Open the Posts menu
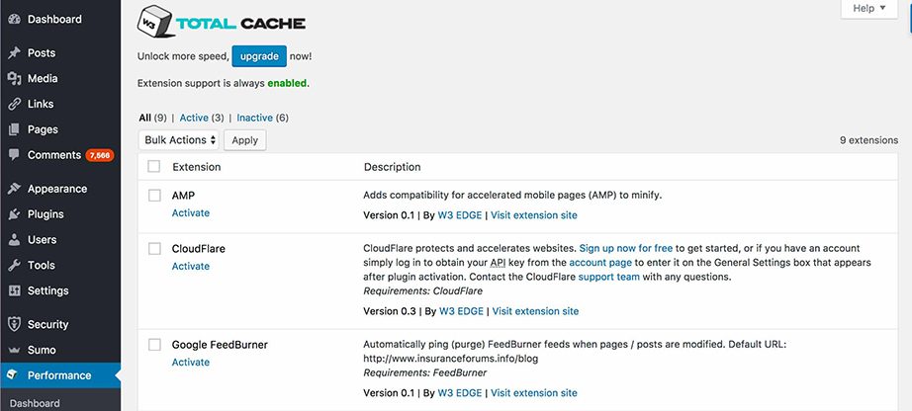This screenshot has height=411, width=912. pyautogui.click(x=42, y=53)
